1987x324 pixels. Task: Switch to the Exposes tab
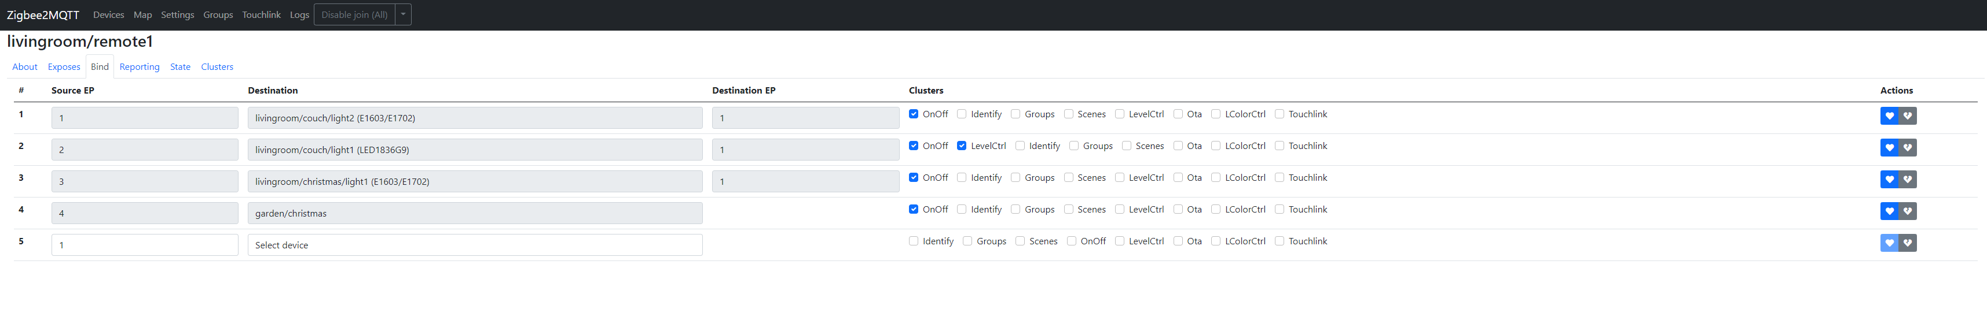click(x=64, y=67)
